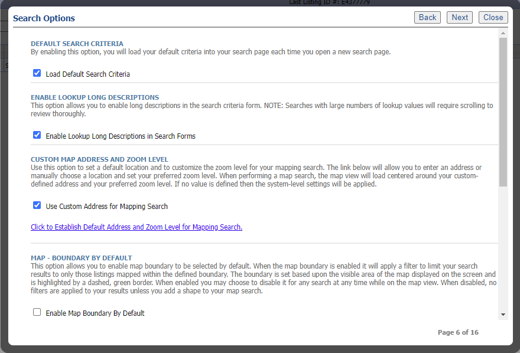
Task: Click 'Use Custom Address for Mapping Search' label
Action: (x=106, y=206)
